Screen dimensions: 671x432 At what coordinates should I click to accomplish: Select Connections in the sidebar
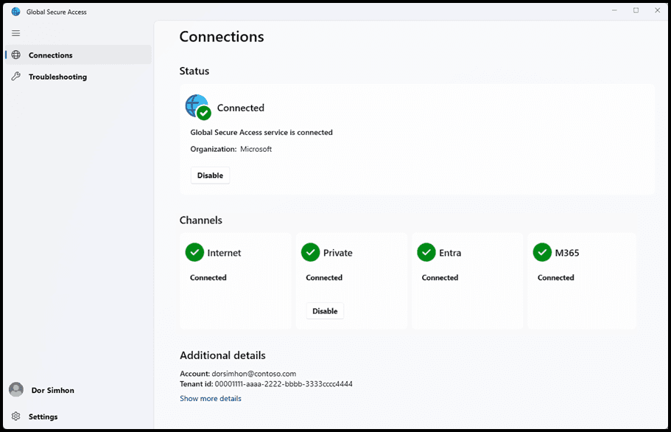point(78,55)
